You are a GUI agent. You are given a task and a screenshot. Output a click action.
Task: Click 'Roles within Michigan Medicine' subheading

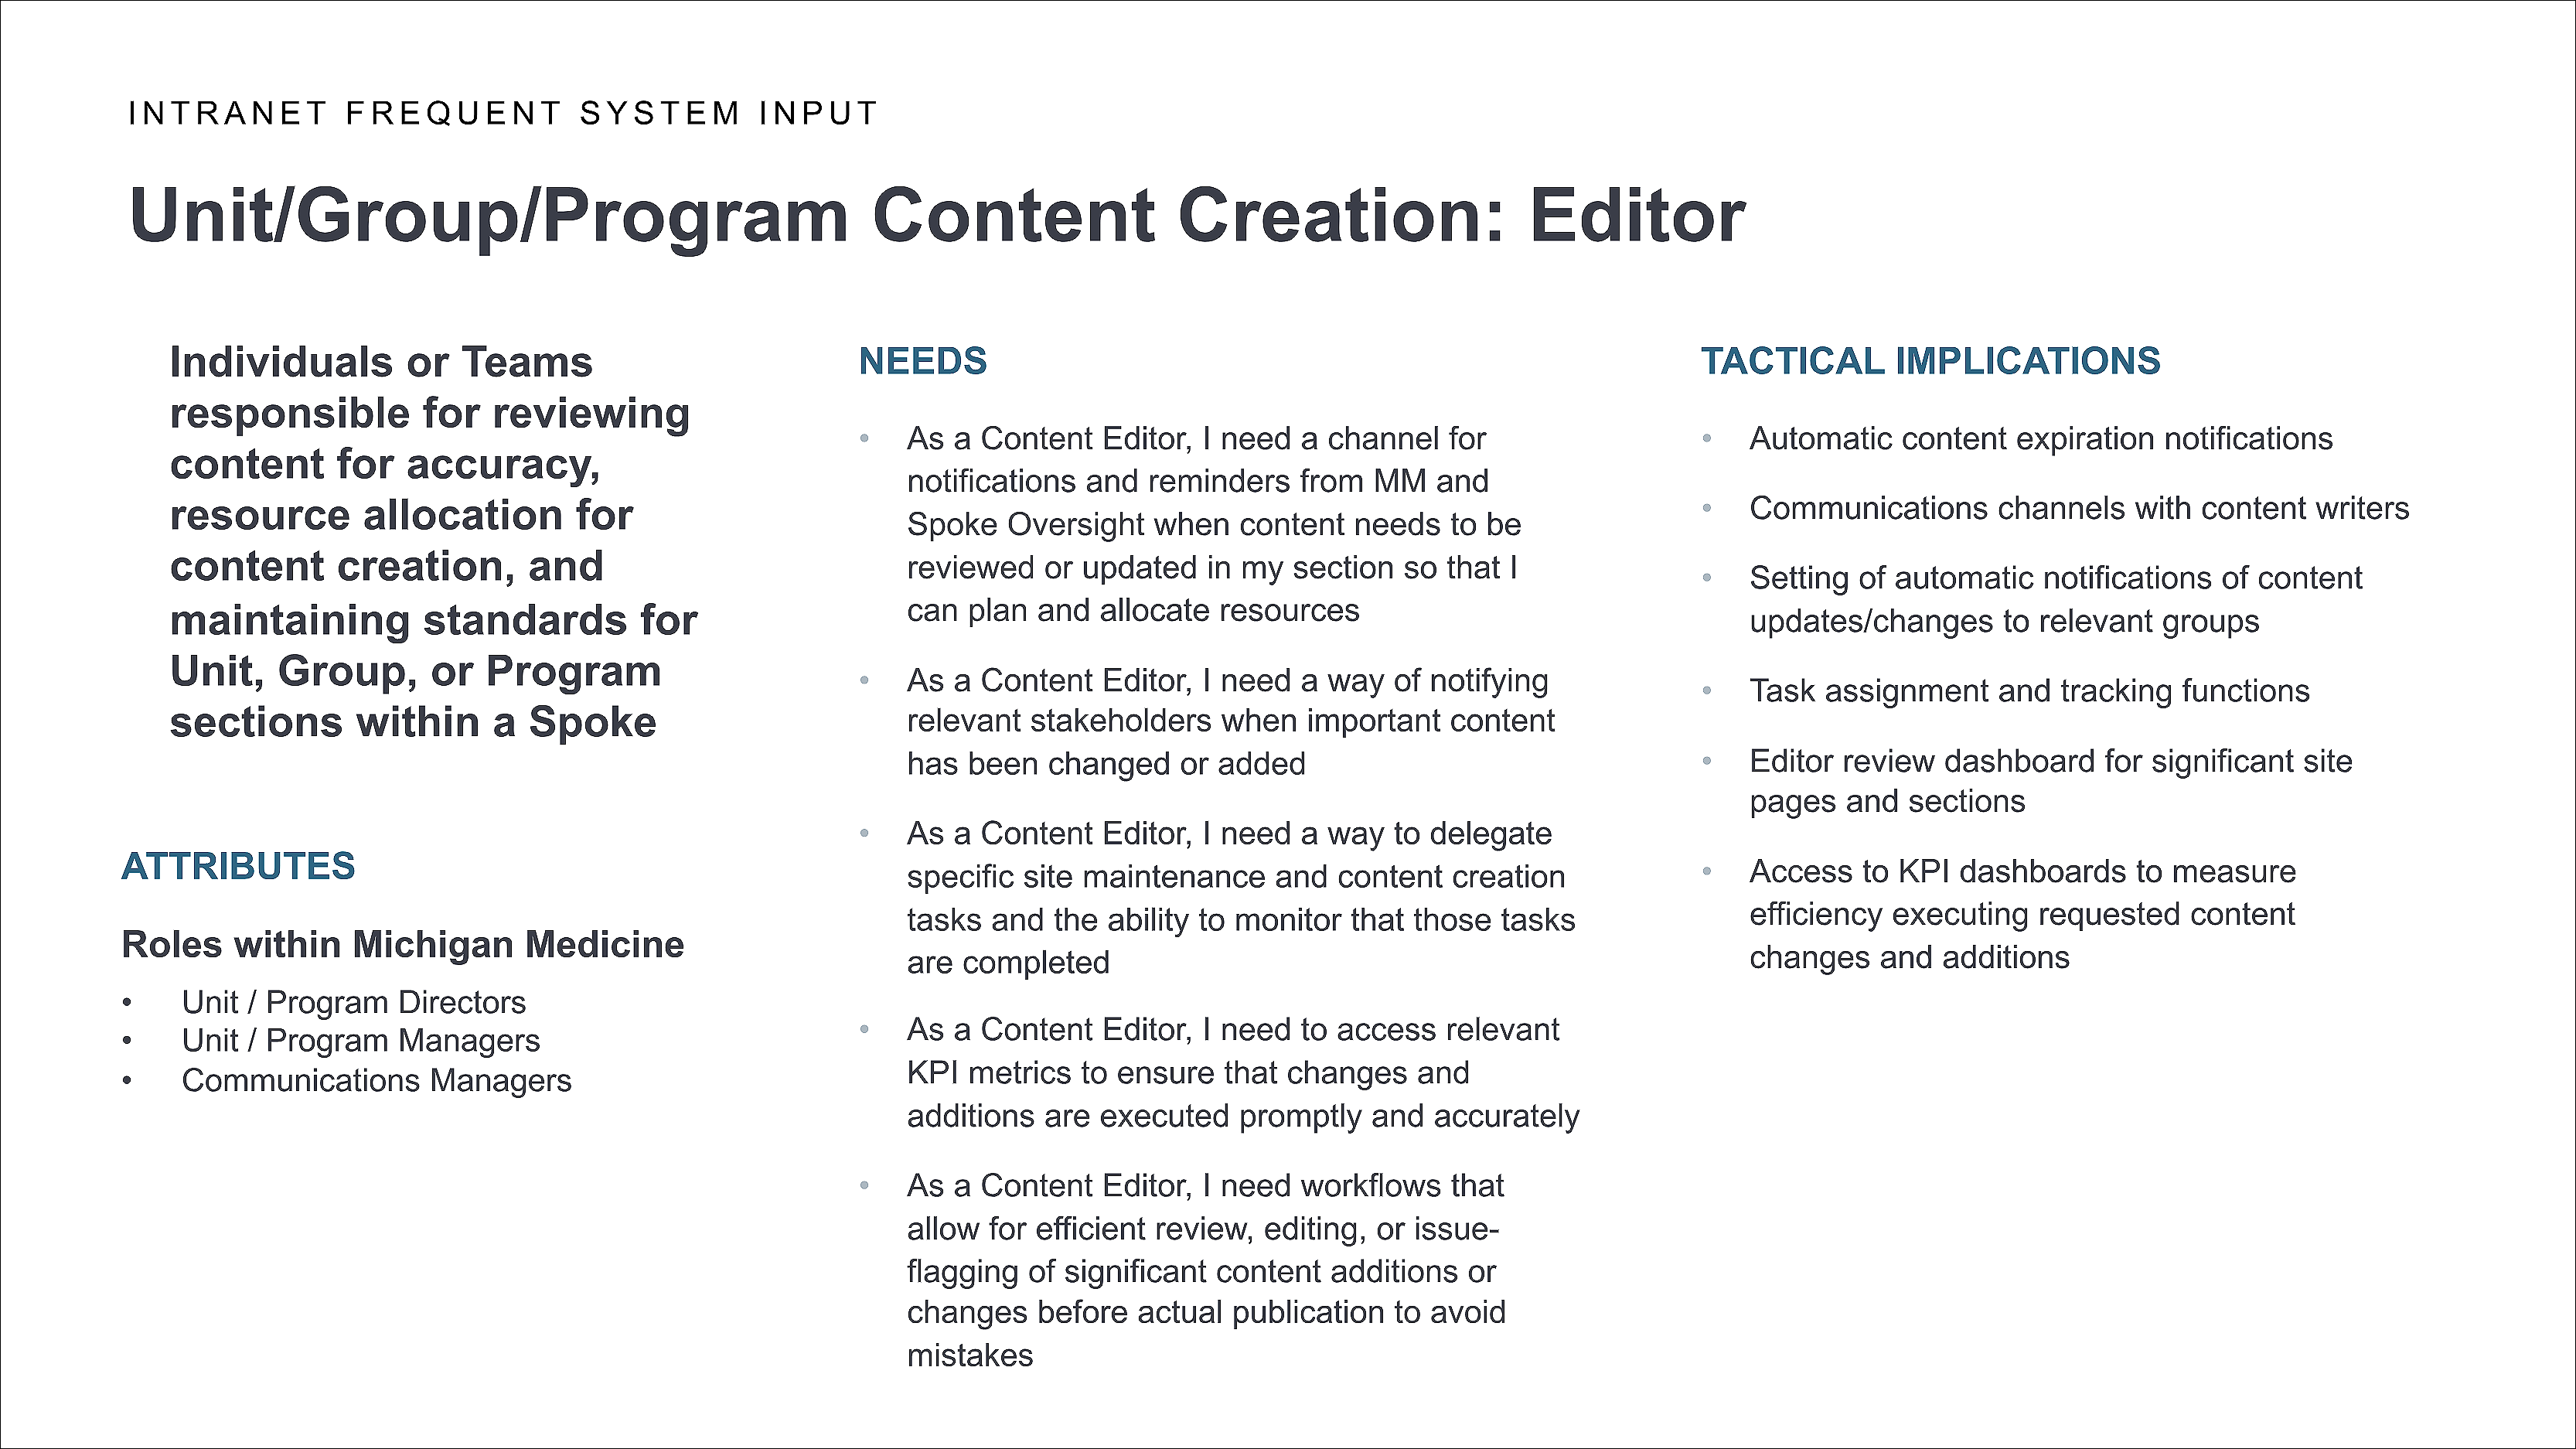402,944
